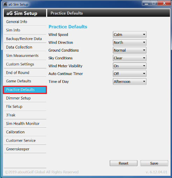Expand the Wind Direction combo box
The width and height of the screenshot is (172, 178).
click(x=130, y=42)
